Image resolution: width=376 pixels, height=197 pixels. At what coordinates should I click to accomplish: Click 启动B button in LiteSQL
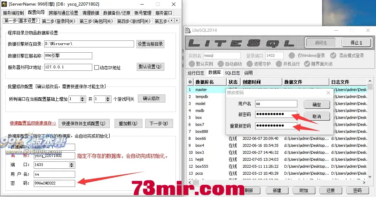point(321,43)
